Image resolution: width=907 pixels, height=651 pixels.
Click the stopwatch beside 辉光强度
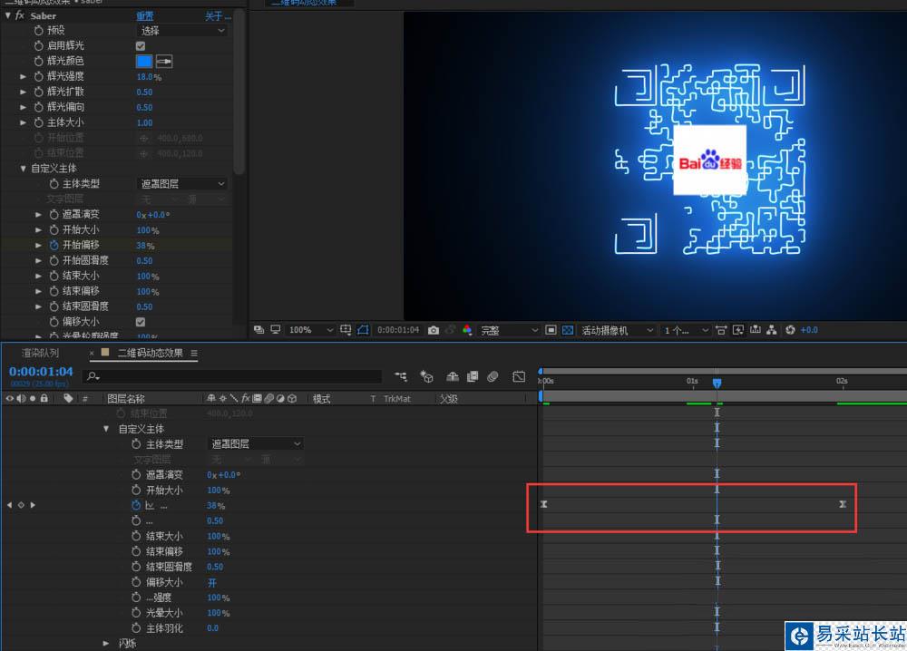(x=39, y=76)
